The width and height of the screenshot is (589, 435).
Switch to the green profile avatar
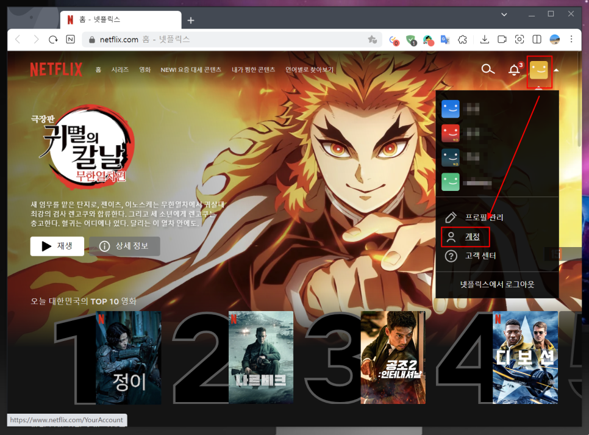451,182
